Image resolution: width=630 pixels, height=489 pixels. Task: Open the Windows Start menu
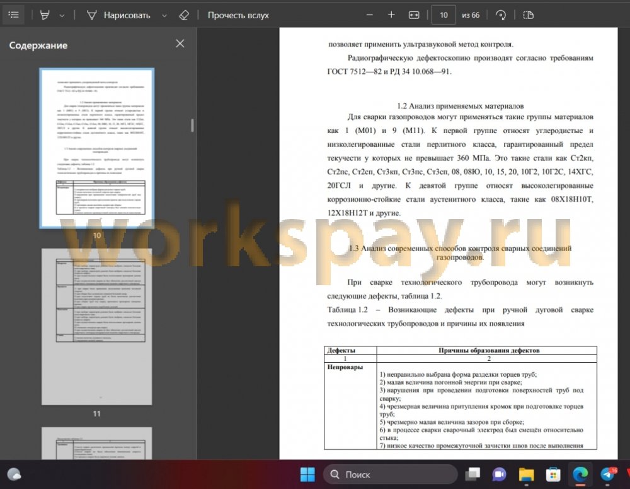[x=308, y=474]
